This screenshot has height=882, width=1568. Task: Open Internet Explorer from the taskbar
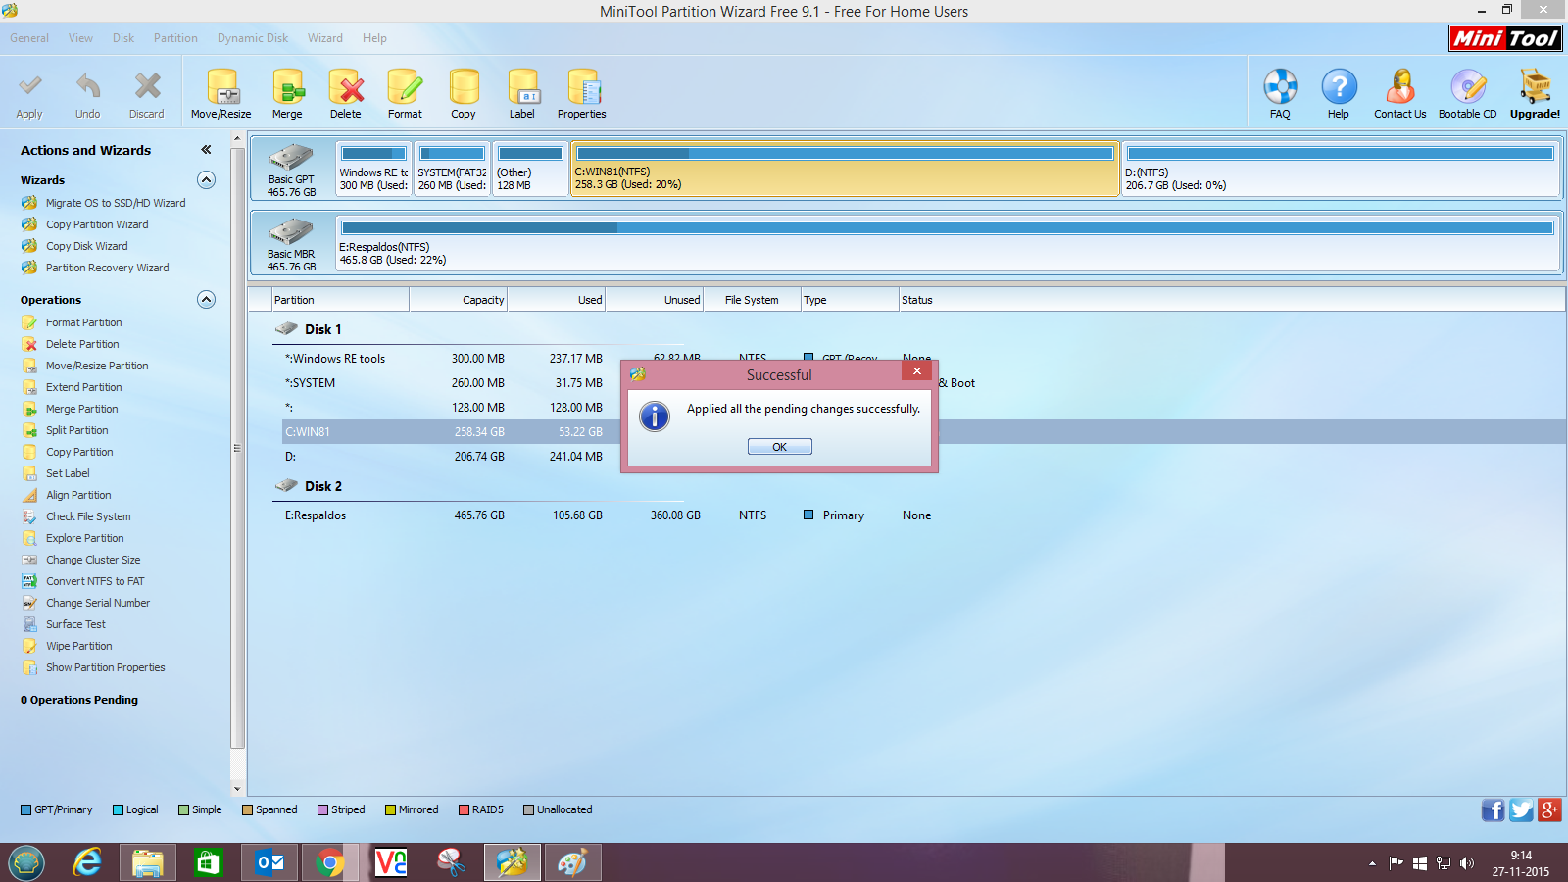click(87, 862)
